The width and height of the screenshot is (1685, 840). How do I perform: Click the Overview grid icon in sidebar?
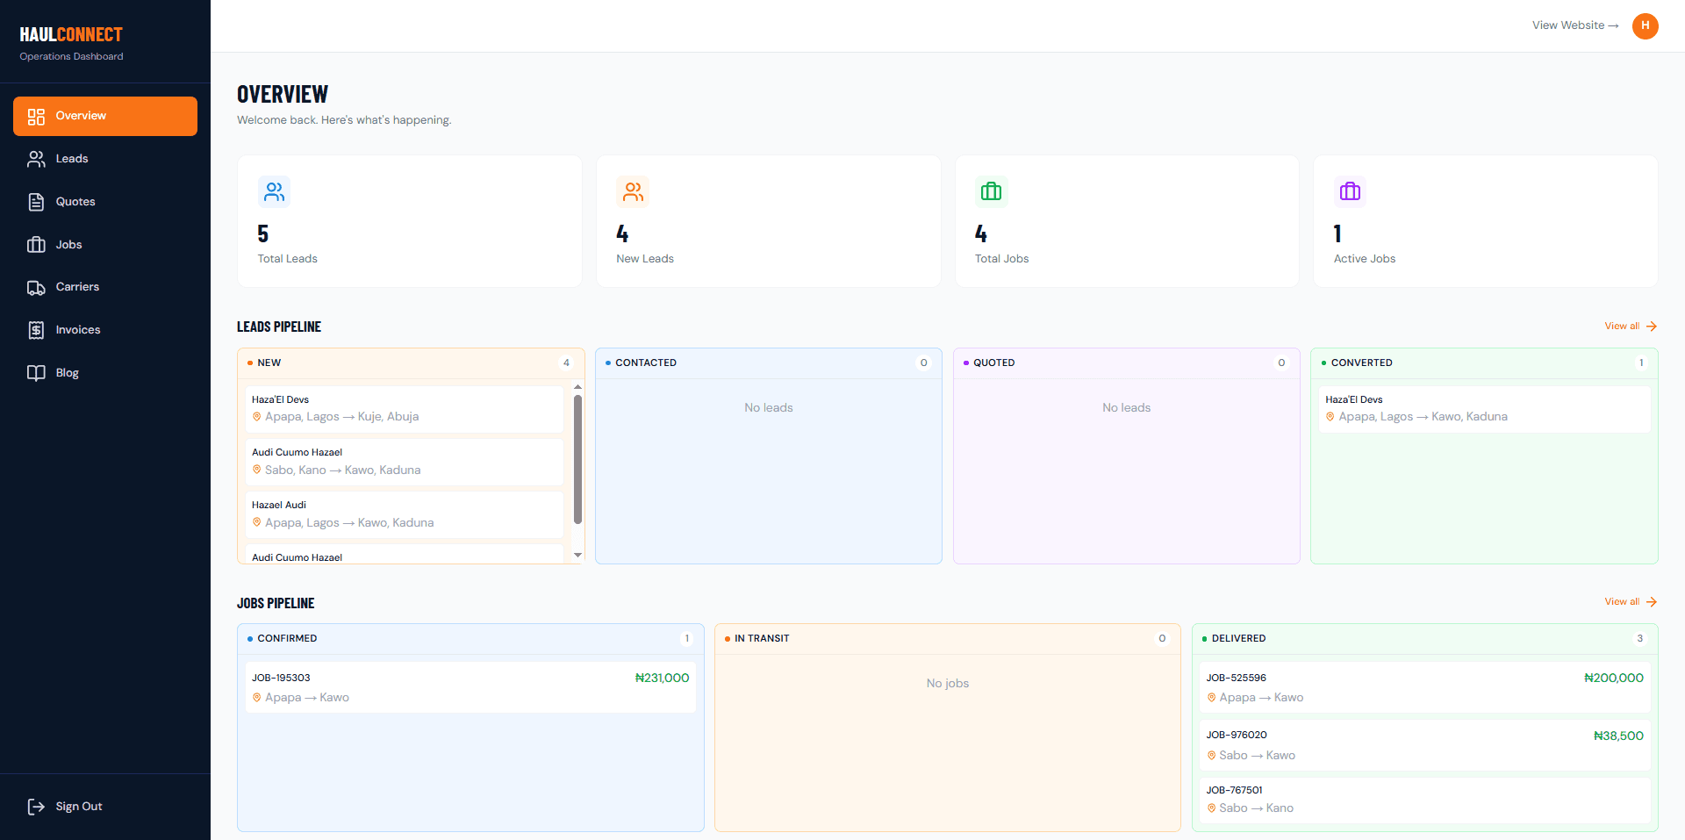[36, 117]
